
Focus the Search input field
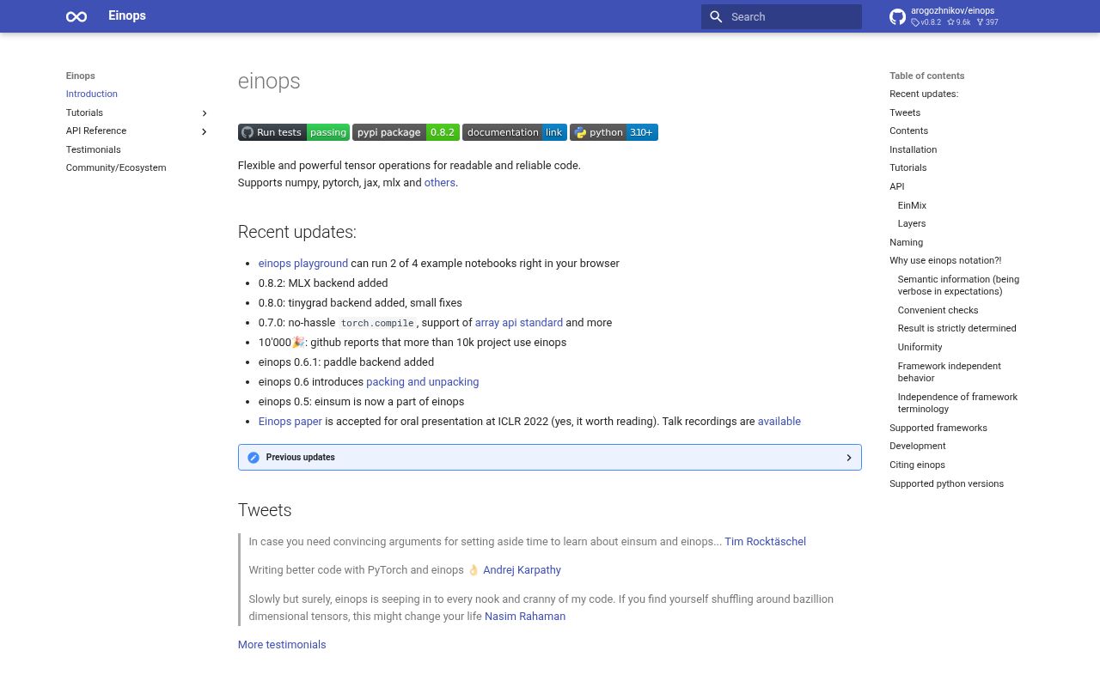tap(781, 16)
